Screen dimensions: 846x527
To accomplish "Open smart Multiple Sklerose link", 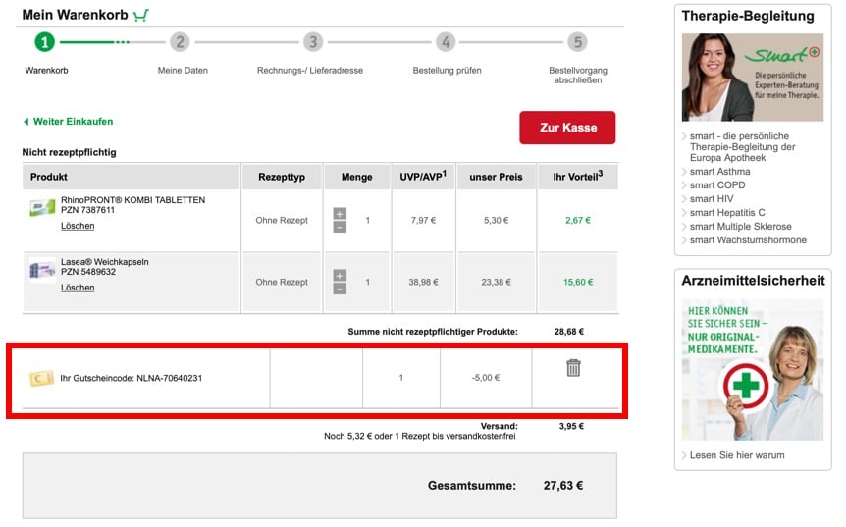I will (x=741, y=227).
